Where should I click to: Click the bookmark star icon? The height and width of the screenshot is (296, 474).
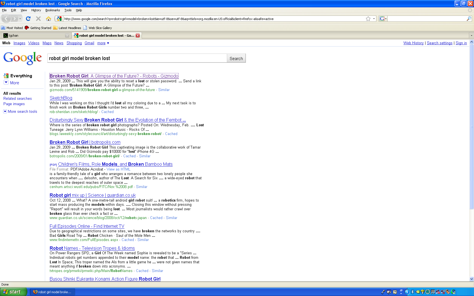368,19
